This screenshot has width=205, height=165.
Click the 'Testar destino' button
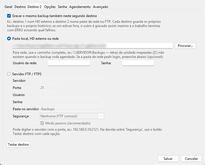(18, 145)
